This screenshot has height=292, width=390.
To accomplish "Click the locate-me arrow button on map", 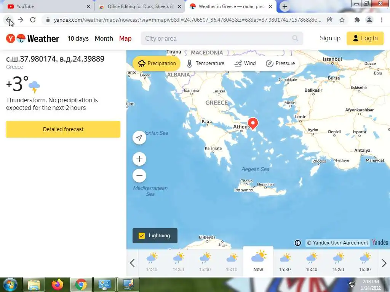I will (139, 138).
